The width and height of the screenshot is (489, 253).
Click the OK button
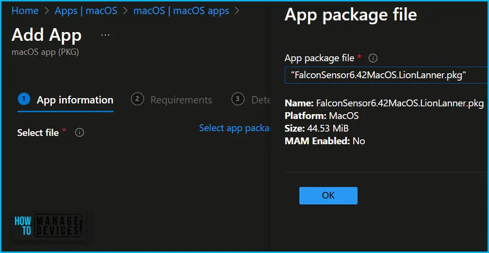coord(328,196)
